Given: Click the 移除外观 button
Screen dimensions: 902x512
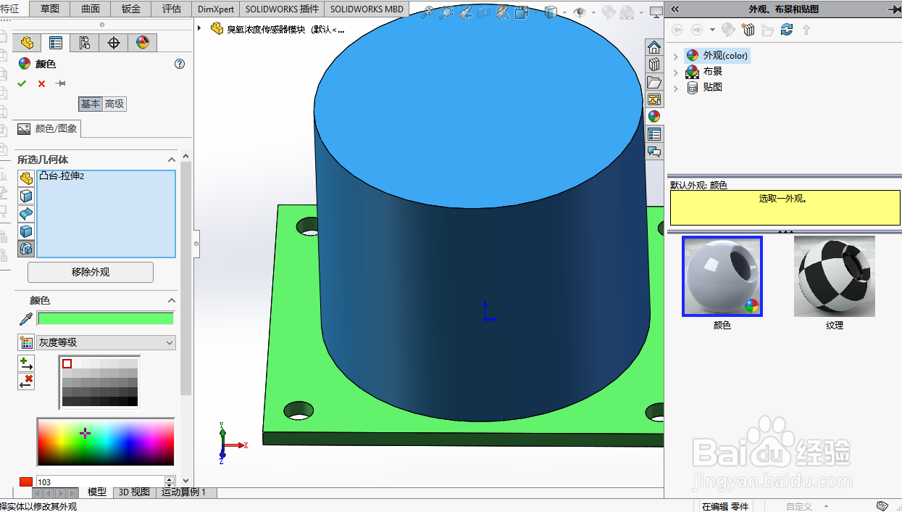Looking at the screenshot, I should click(91, 273).
